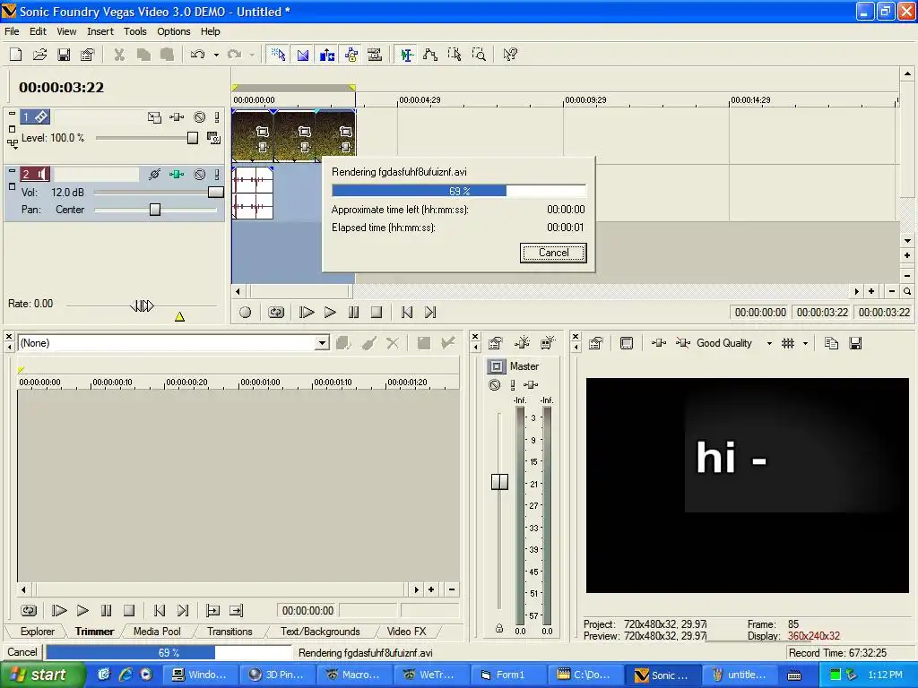Cancel rendering in the progress dialog
This screenshot has height=688, width=918.
(x=553, y=253)
